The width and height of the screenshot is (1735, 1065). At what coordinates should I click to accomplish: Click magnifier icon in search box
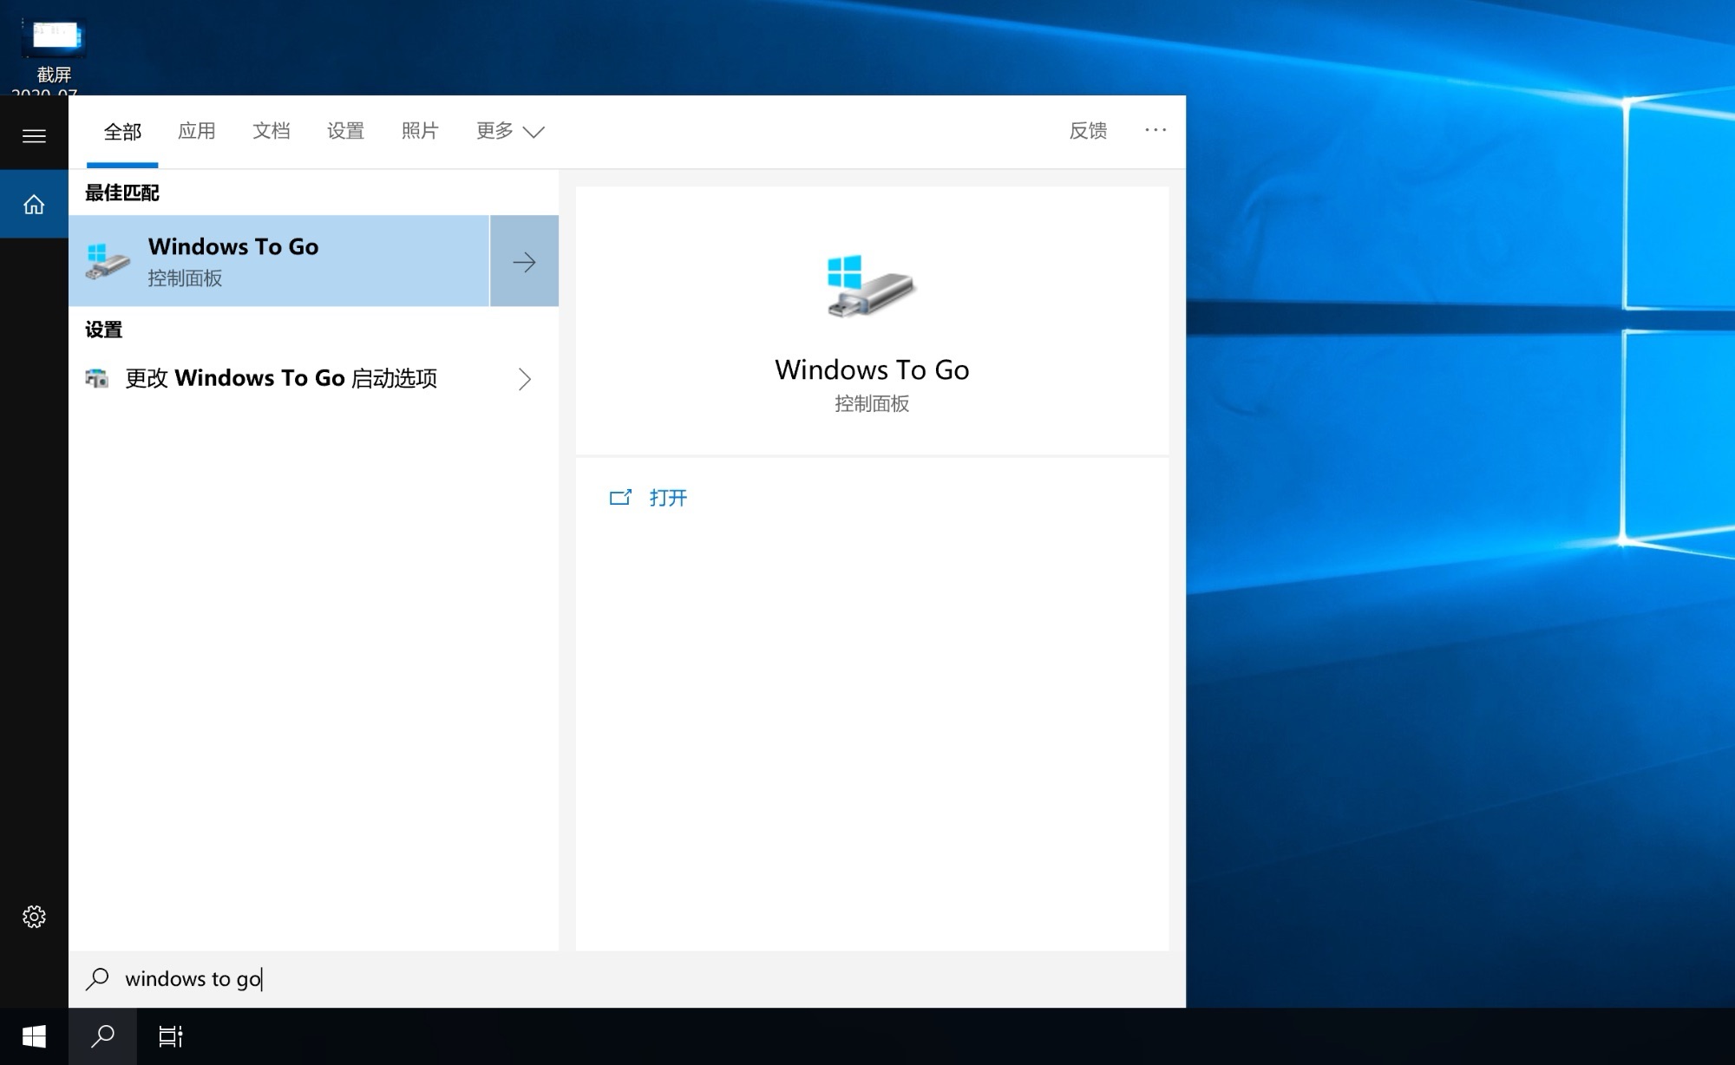pos(97,979)
